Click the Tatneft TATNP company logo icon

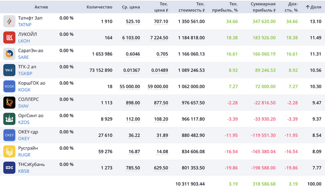click(10, 21)
